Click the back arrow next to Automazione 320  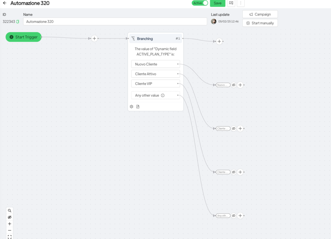[x=5, y=3]
